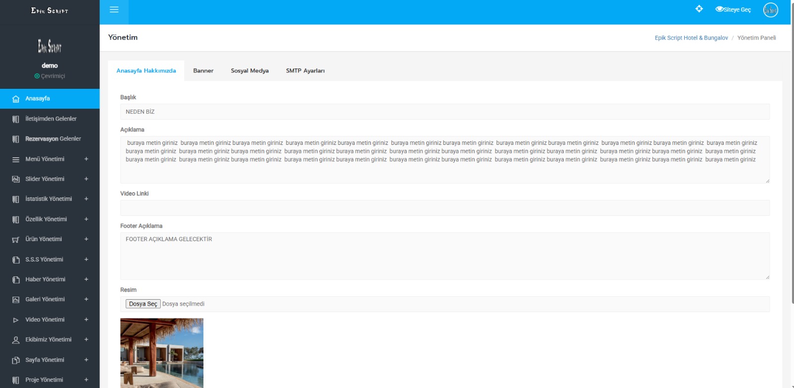Select the SMTP Ayarları tab
Image resolution: width=794 pixels, height=388 pixels.
point(305,71)
